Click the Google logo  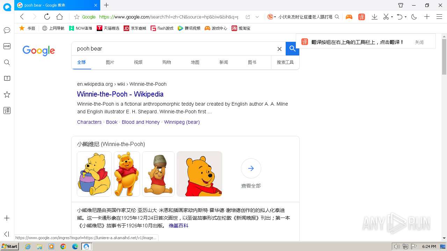tap(39, 51)
